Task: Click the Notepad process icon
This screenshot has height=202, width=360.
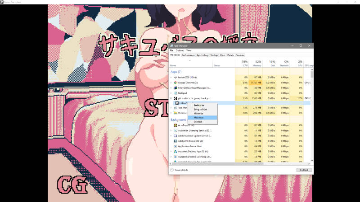Action: click(175, 93)
